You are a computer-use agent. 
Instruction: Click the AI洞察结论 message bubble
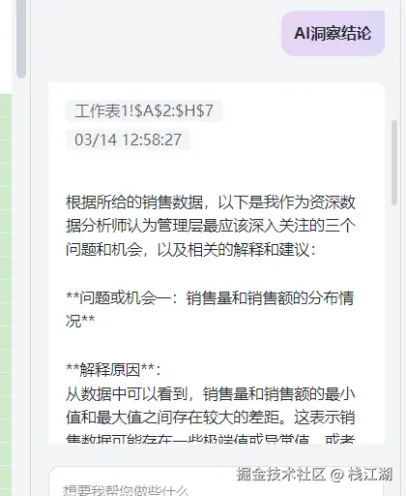click(x=333, y=33)
